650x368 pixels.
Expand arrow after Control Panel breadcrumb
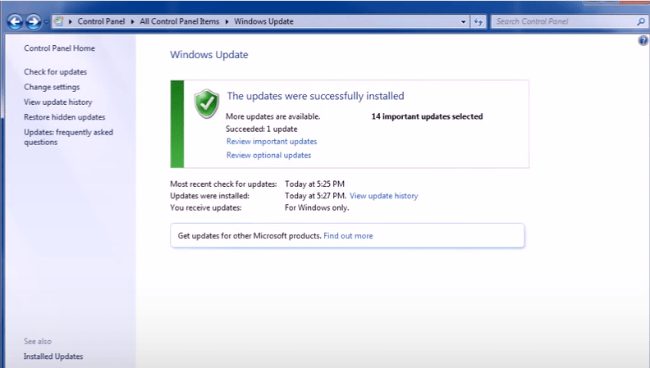pos(132,21)
